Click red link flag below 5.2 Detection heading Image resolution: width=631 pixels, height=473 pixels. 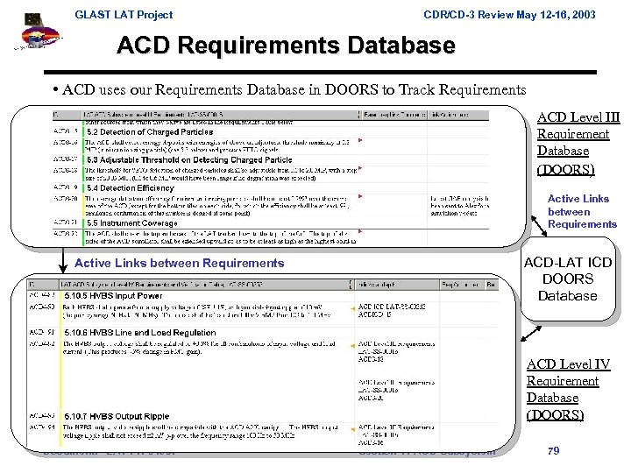coord(360,140)
